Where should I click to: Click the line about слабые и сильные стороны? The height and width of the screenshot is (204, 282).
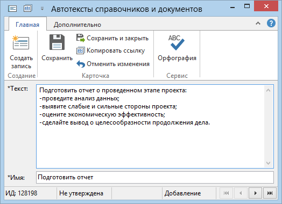(x=108, y=106)
